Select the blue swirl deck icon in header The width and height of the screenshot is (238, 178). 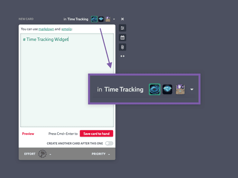94,19
